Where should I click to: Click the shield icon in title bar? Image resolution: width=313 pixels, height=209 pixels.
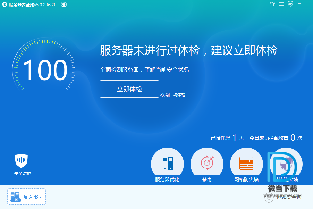coord(290,4)
